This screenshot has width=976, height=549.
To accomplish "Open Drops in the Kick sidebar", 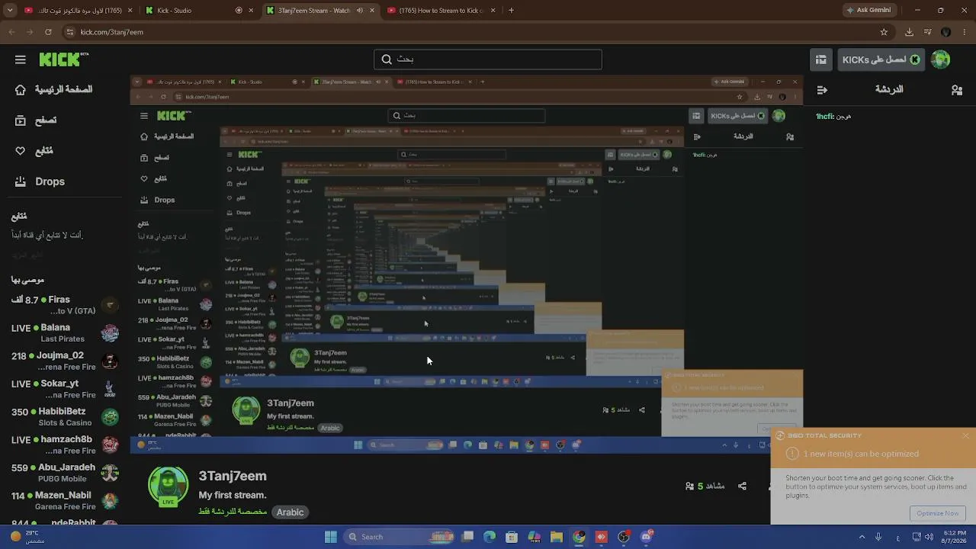I will coord(40,181).
